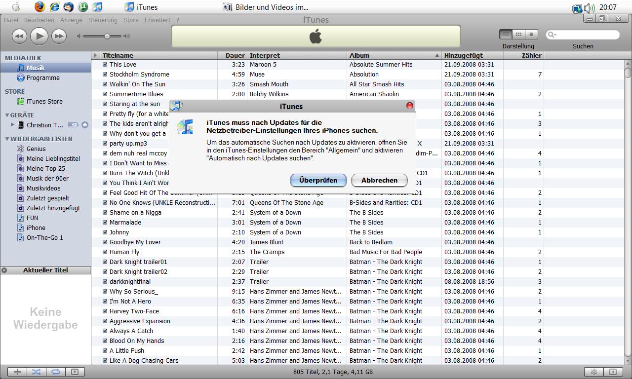Viewport: 632px width, 379px height.
Task: Sort tracks by Dauer column
Action: pyautogui.click(x=232, y=55)
